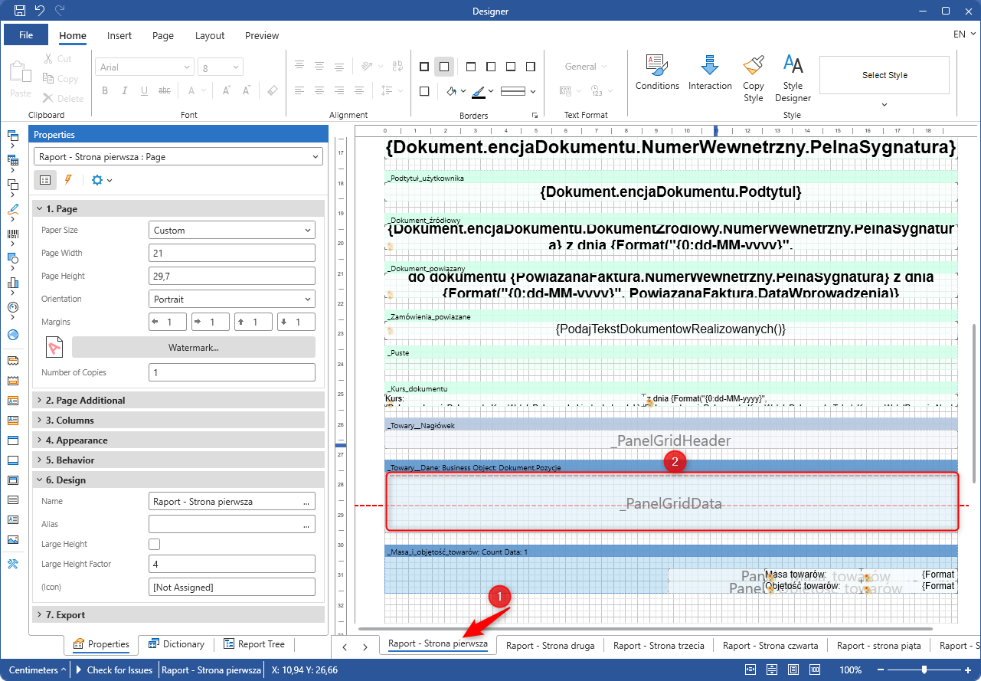
Task: Click the Interaction icon
Action: click(709, 73)
